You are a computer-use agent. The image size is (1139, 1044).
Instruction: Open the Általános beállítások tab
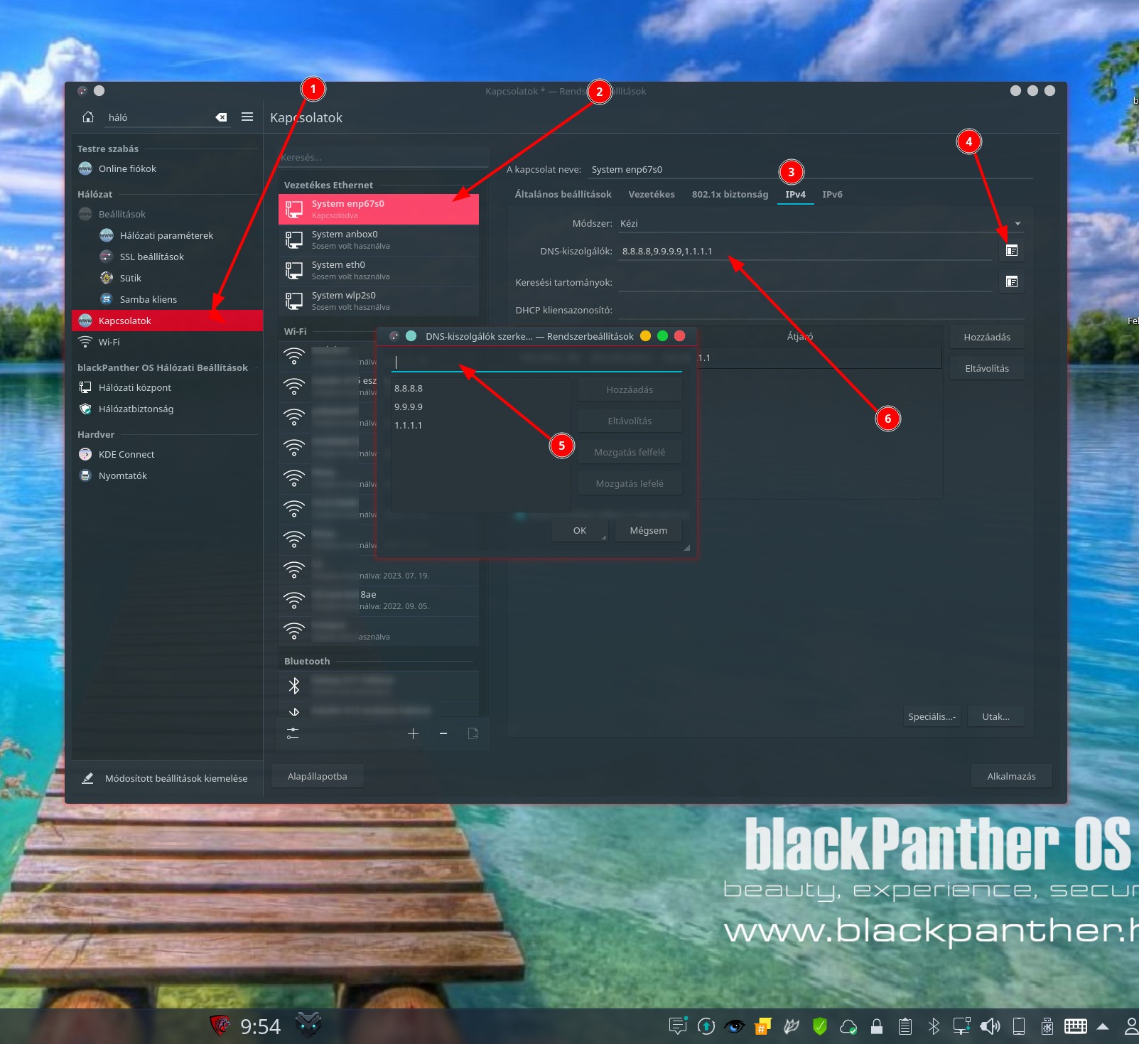(563, 195)
